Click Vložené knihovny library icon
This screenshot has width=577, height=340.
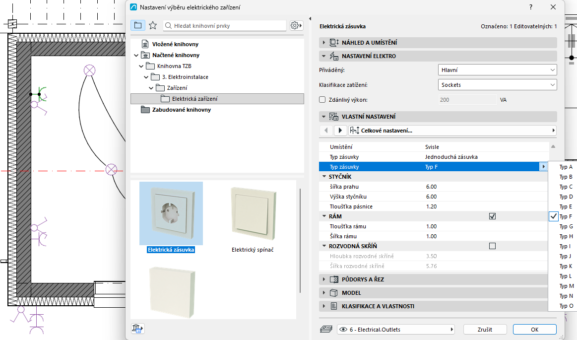click(x=145, y=44)
